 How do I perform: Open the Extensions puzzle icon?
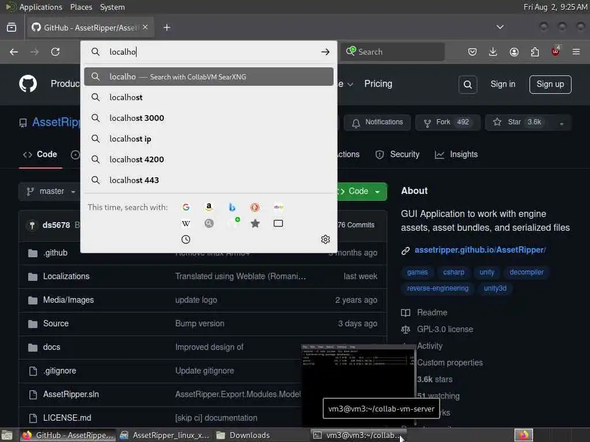pyautogui.click(x=535, y=52)
